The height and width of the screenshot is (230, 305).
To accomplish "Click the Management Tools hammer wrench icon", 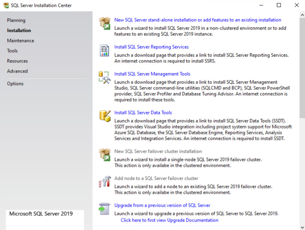I will pyautogui.click(x=105, y=77).
